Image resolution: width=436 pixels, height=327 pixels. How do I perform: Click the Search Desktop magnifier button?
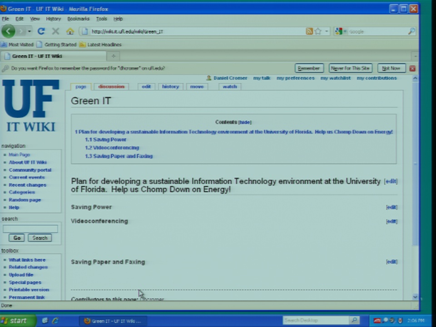click(x=354, y=320)
